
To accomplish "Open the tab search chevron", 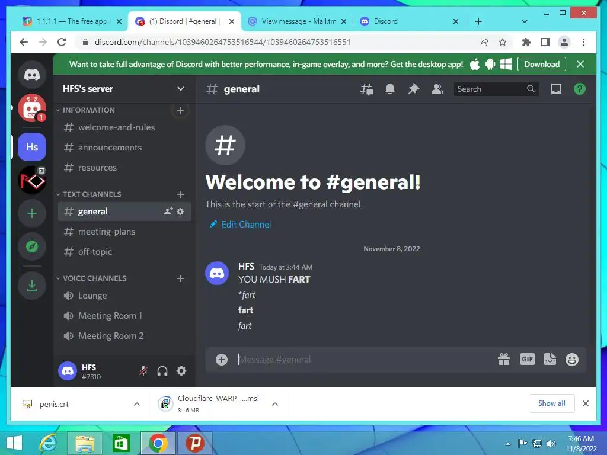I will point(524,21).
